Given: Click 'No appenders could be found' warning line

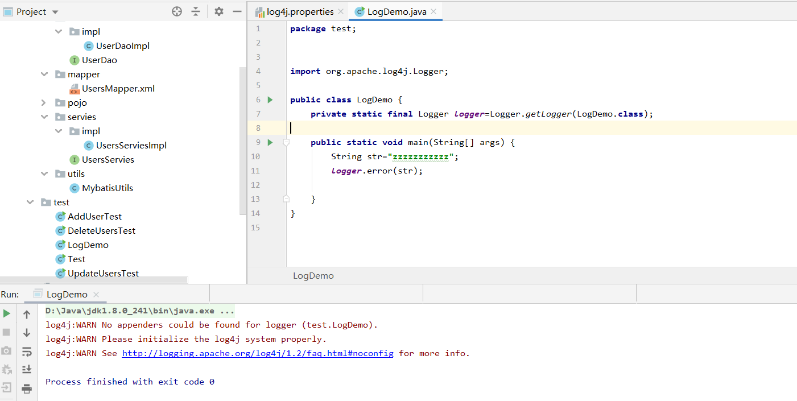Looking at the screenshot, I should pos(212,325).
